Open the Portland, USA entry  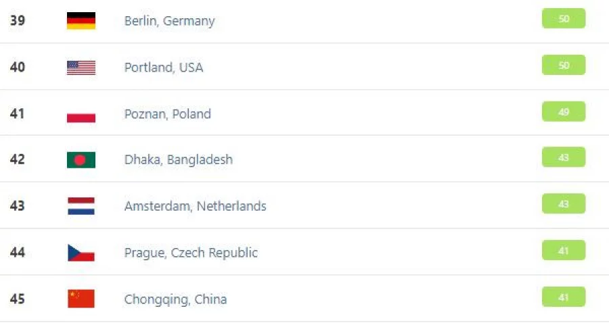[x=164, y=68]
